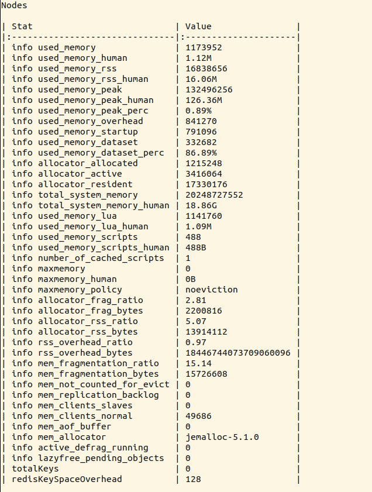Image resolution: width=372 pixels, height=492 pixels.
Task: Select the total_system_memory_human value 18.86G
Action: click(x=201, y=205)
